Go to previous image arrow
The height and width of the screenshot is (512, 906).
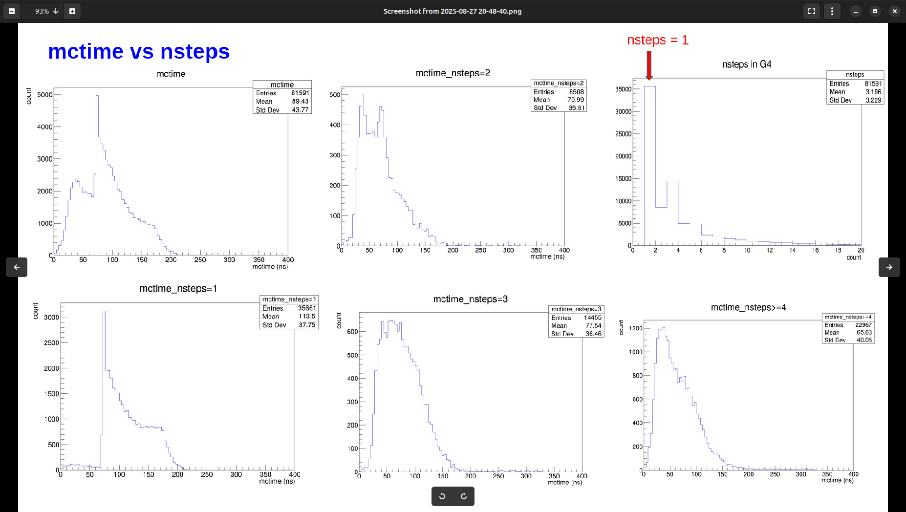pyautogui.click(x=17, y=267)
